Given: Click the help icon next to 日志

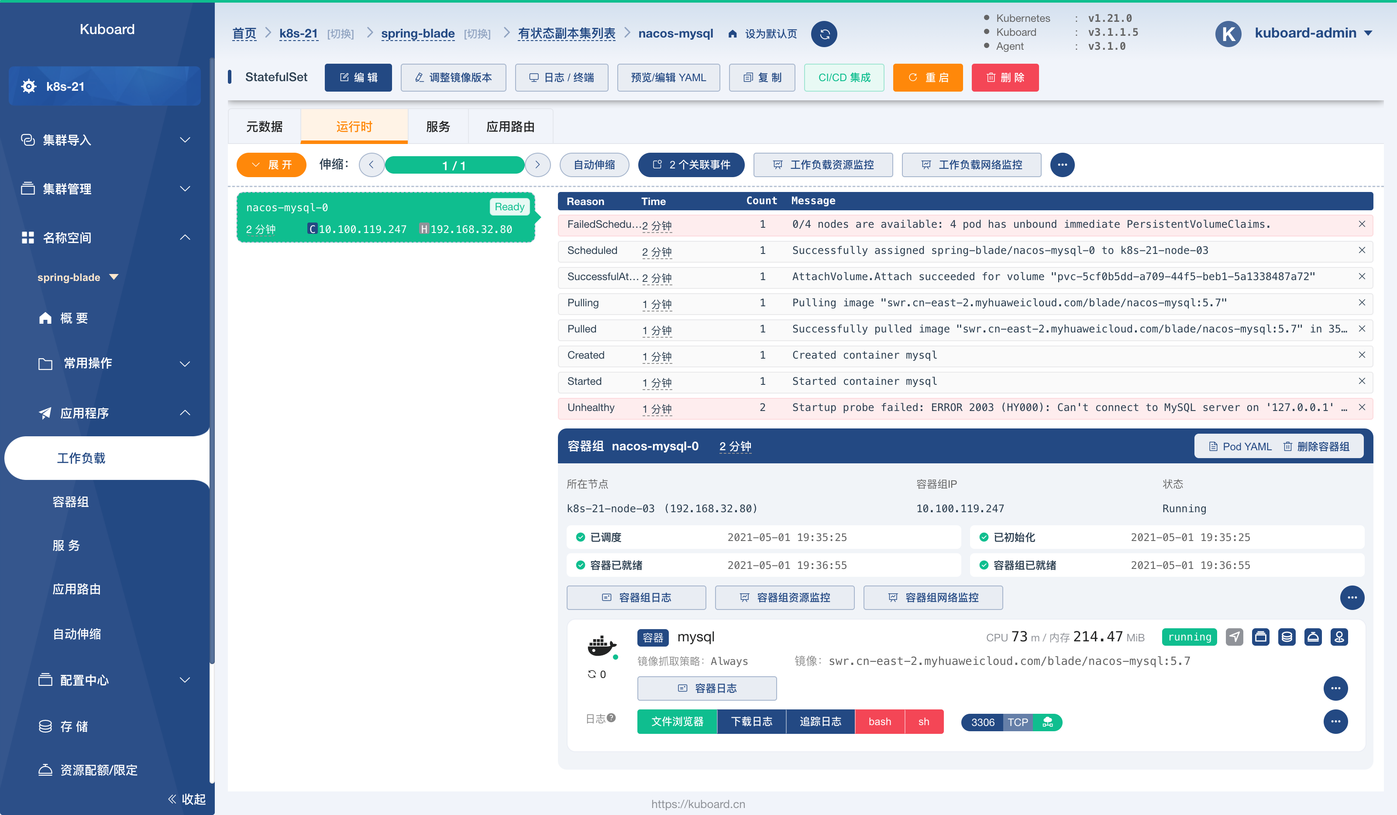Looking at the screenshot, I should 611,718.
